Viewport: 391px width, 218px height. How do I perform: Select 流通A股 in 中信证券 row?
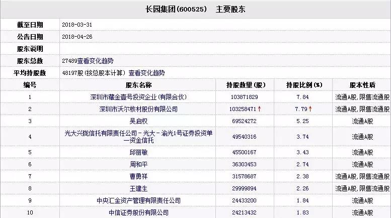(362, 212)
